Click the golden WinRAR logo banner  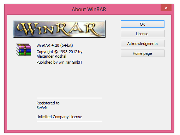[x=59, y=29]
